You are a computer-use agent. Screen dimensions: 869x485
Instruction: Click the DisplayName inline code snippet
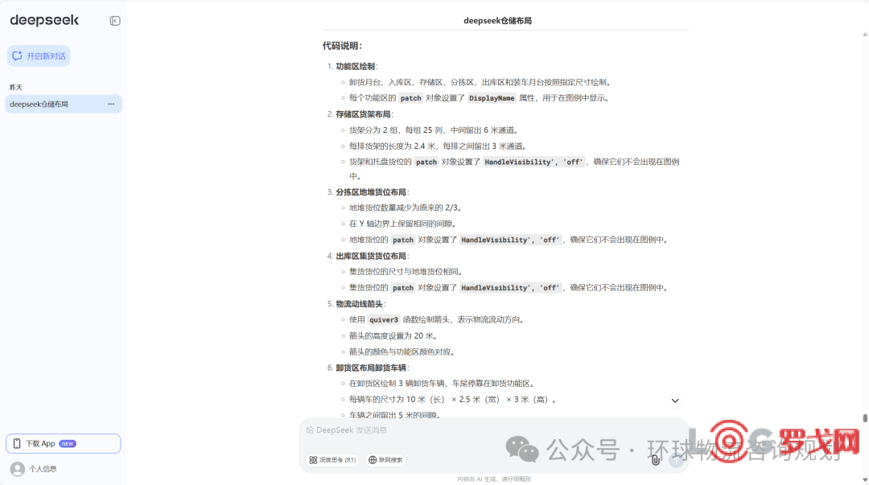pos(492,98)
